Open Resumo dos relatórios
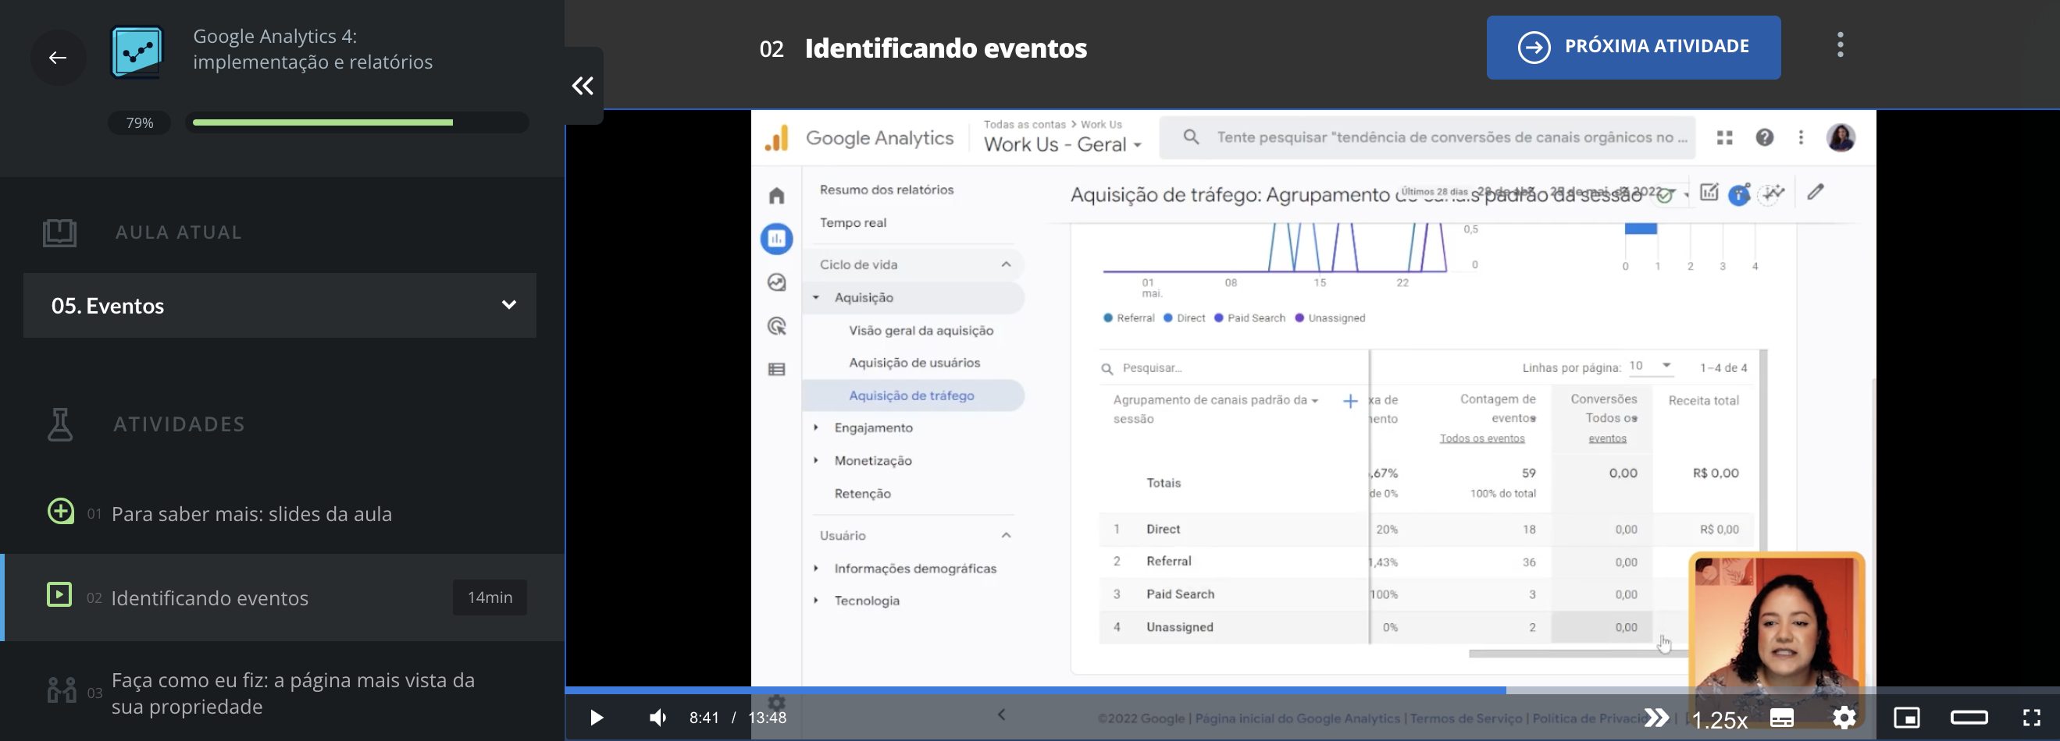2060x741 pixels. 886,190
